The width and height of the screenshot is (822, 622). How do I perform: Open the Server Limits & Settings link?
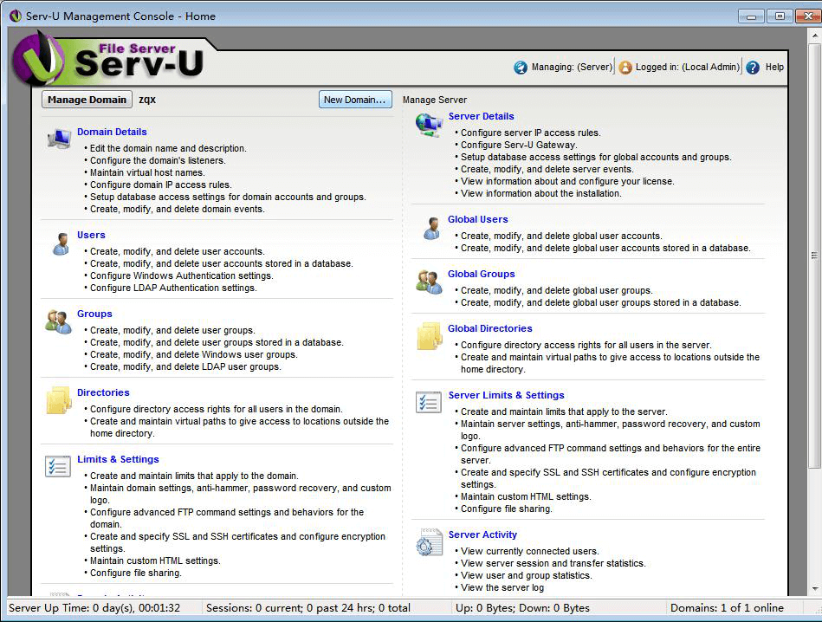tap(507, 395)
